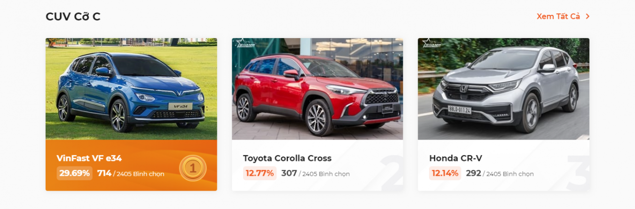
Task: Click the gold number 1 medal icon
Action: point(192,168)
